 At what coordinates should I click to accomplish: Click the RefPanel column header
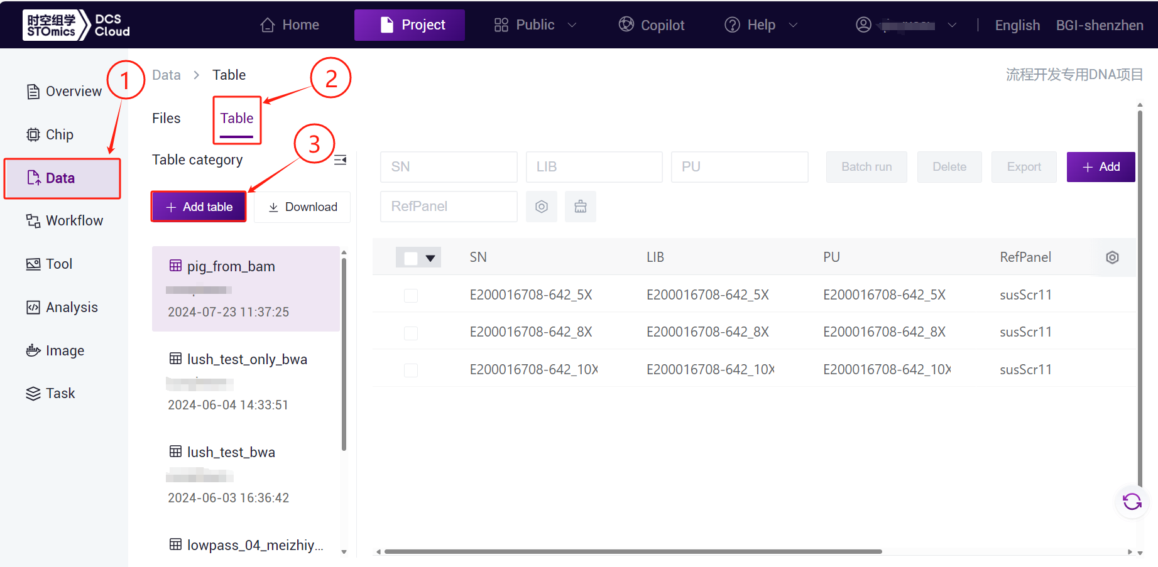tap(1025, 257)
